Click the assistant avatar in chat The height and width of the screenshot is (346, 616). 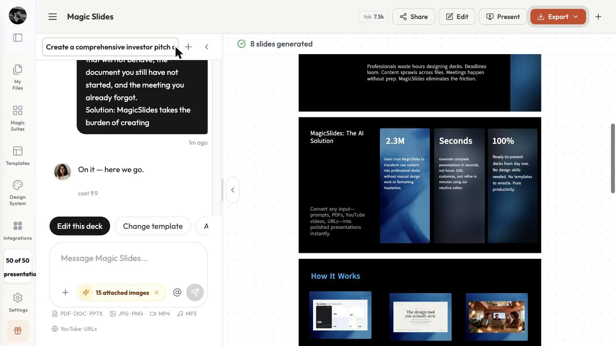[x=63, y=172]
